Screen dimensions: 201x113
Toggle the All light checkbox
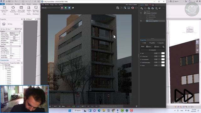(141, 53)
